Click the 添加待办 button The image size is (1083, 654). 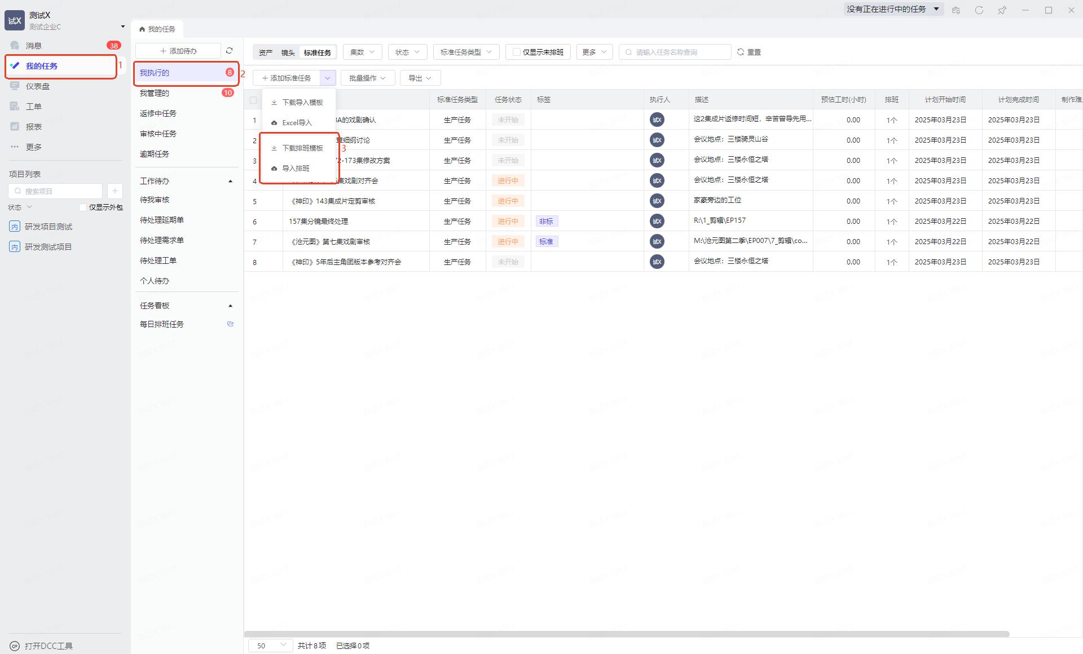pyautogui.click(x=178, y=51)
